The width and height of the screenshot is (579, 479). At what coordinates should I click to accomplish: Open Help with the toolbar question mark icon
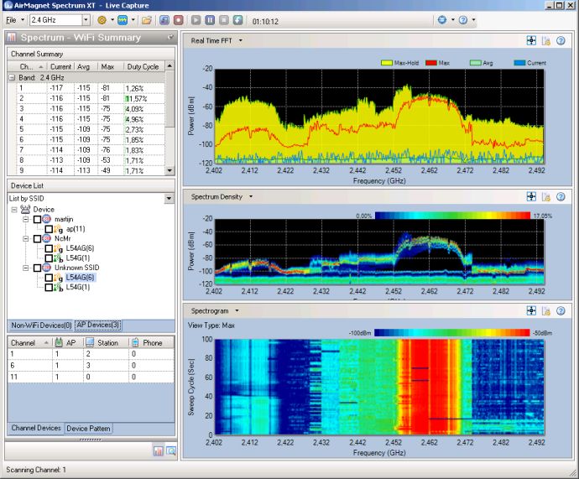[463, 20]
